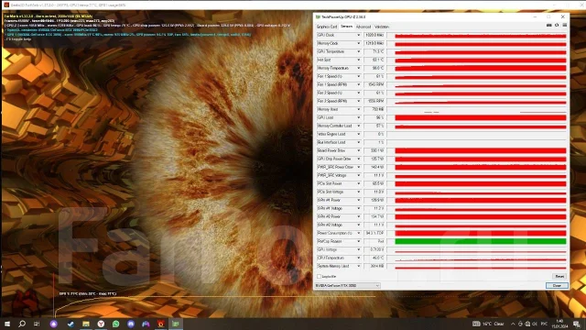Expand the Video Engine Load dropdown
Viewport: 586px width, 330px height.
(358, 134)
